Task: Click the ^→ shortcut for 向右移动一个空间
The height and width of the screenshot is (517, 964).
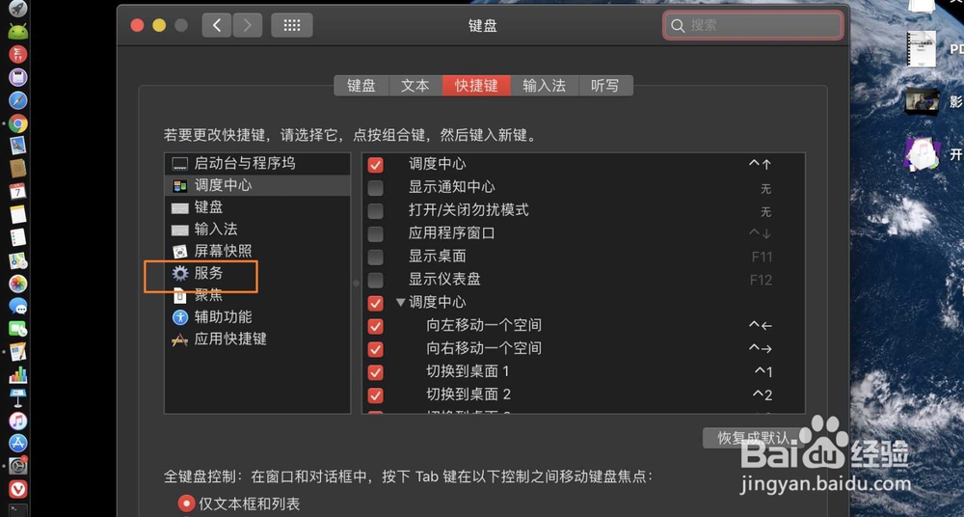Action: point(761,348)
